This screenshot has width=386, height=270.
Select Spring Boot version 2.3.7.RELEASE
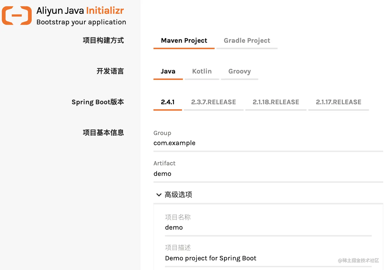(213, 102)
